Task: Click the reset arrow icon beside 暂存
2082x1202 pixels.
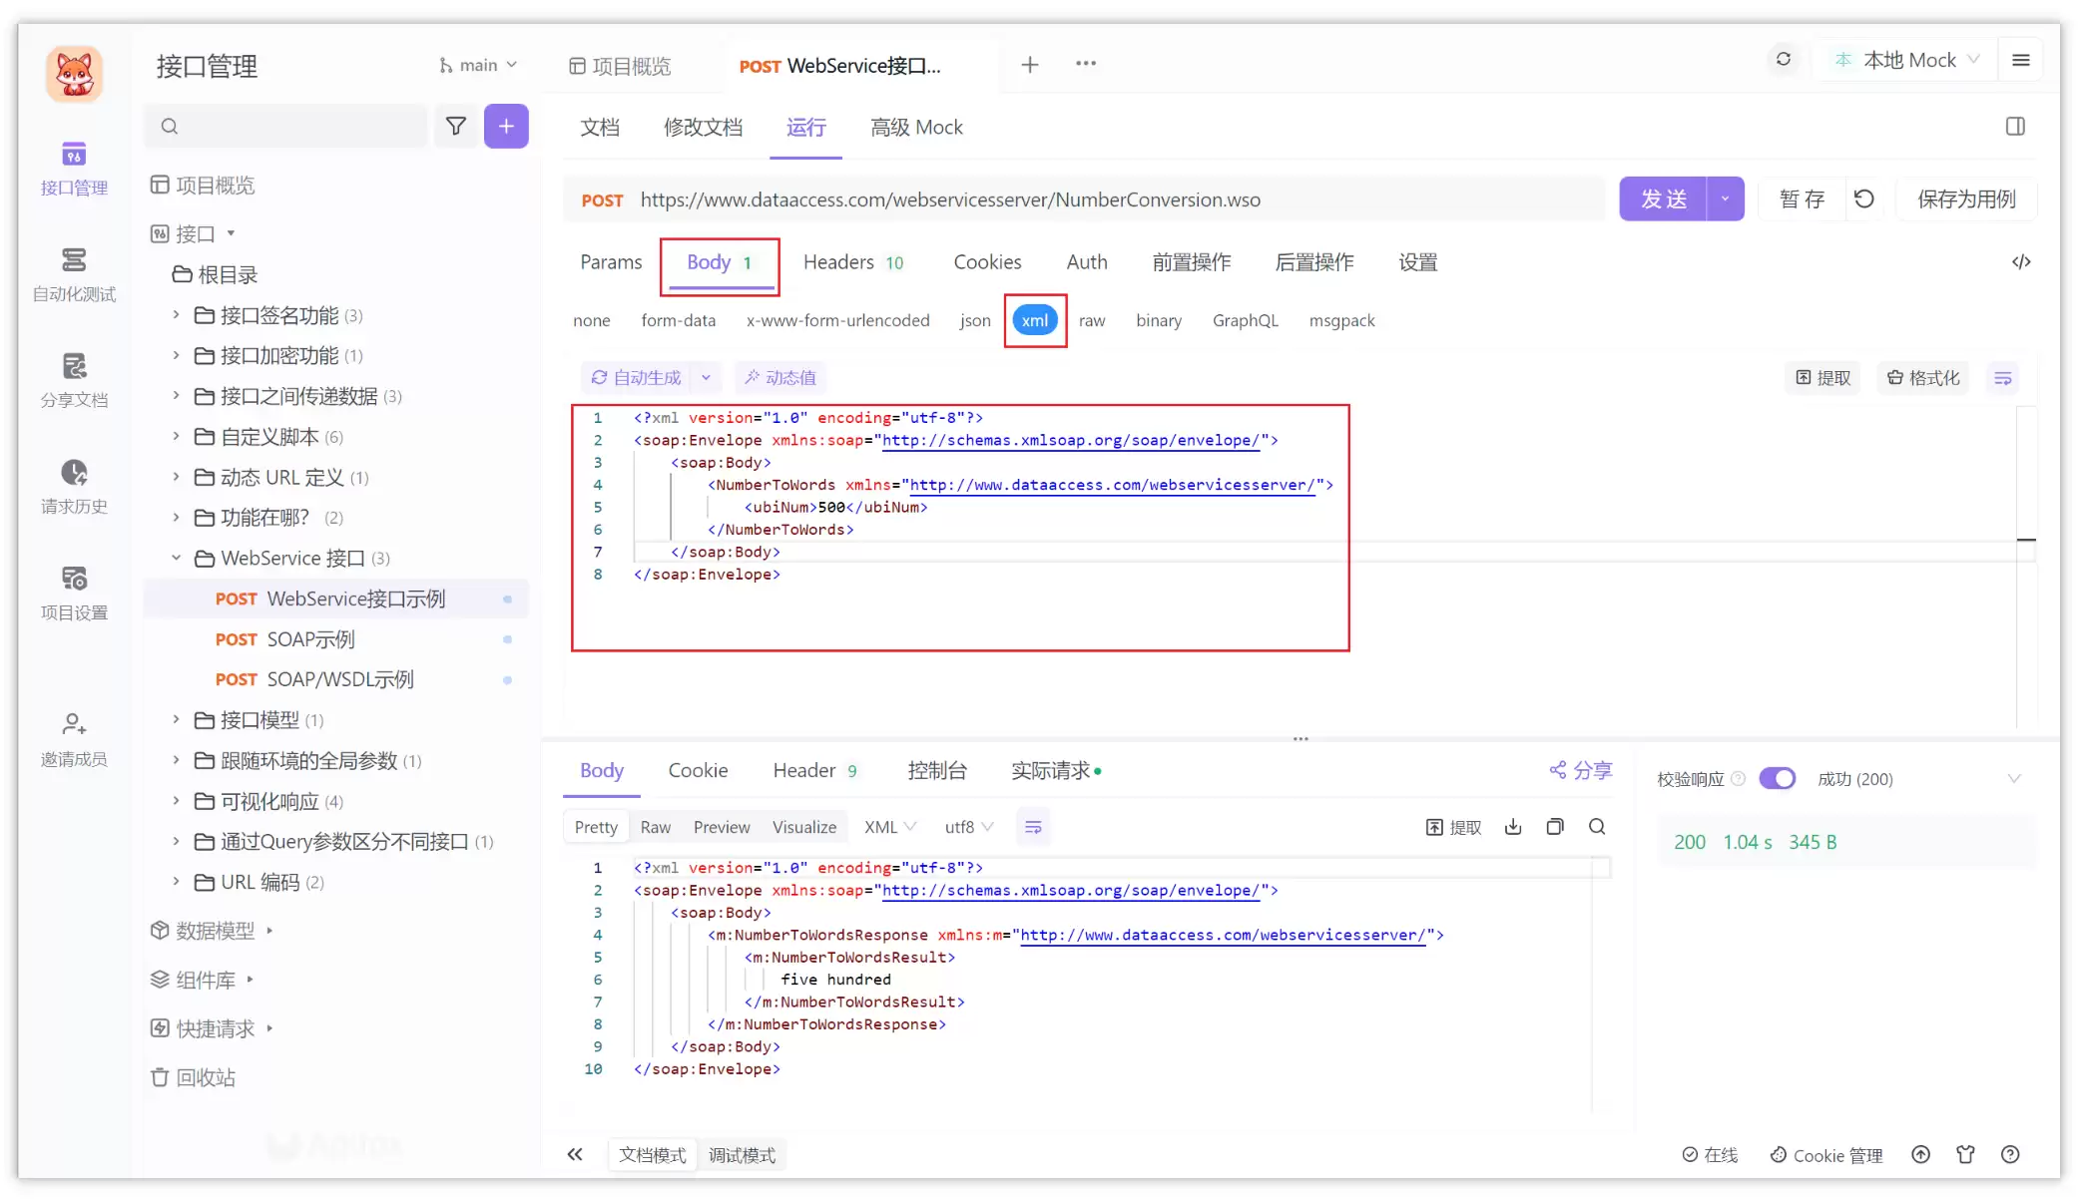Action: click(1863, 199)
